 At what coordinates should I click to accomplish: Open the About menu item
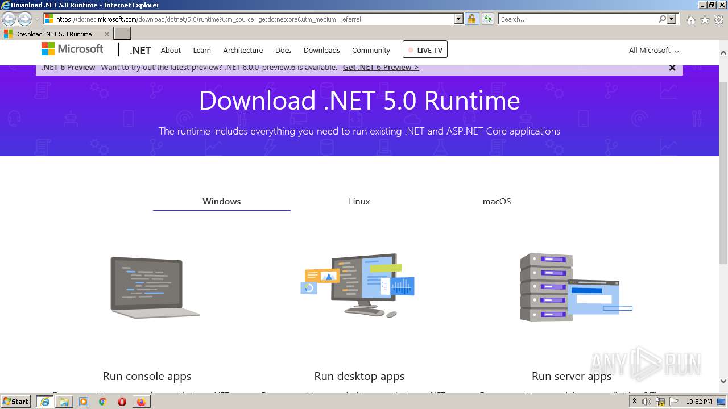coord(171,50)
